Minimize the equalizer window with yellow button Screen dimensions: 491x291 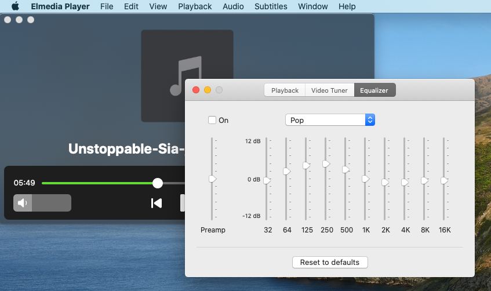point(208,90)
